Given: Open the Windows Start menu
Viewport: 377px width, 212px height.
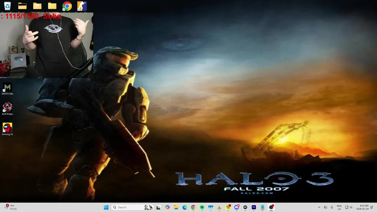Looking at the screenshot, I should tap(106, 207).
